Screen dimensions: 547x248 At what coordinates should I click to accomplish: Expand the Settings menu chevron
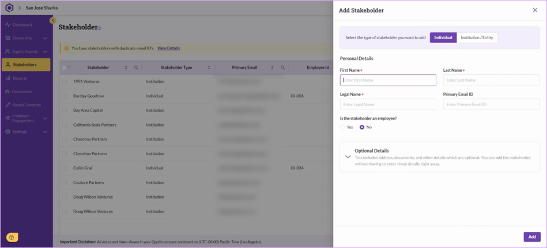pyautogui.click(x=46, y=132)
